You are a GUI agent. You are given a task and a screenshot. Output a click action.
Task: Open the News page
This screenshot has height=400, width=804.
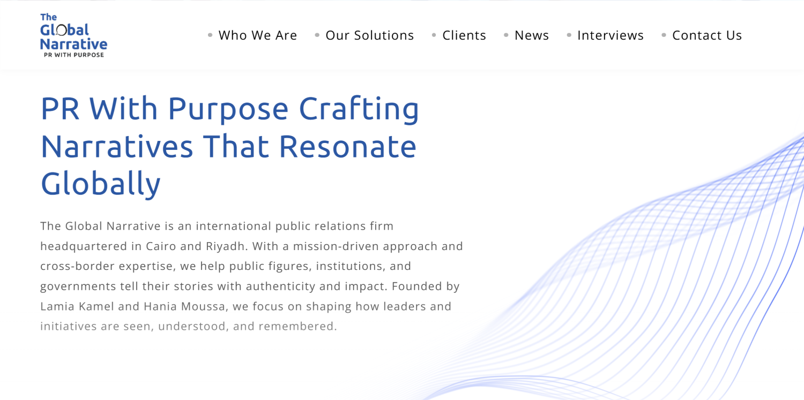[532, 35]
